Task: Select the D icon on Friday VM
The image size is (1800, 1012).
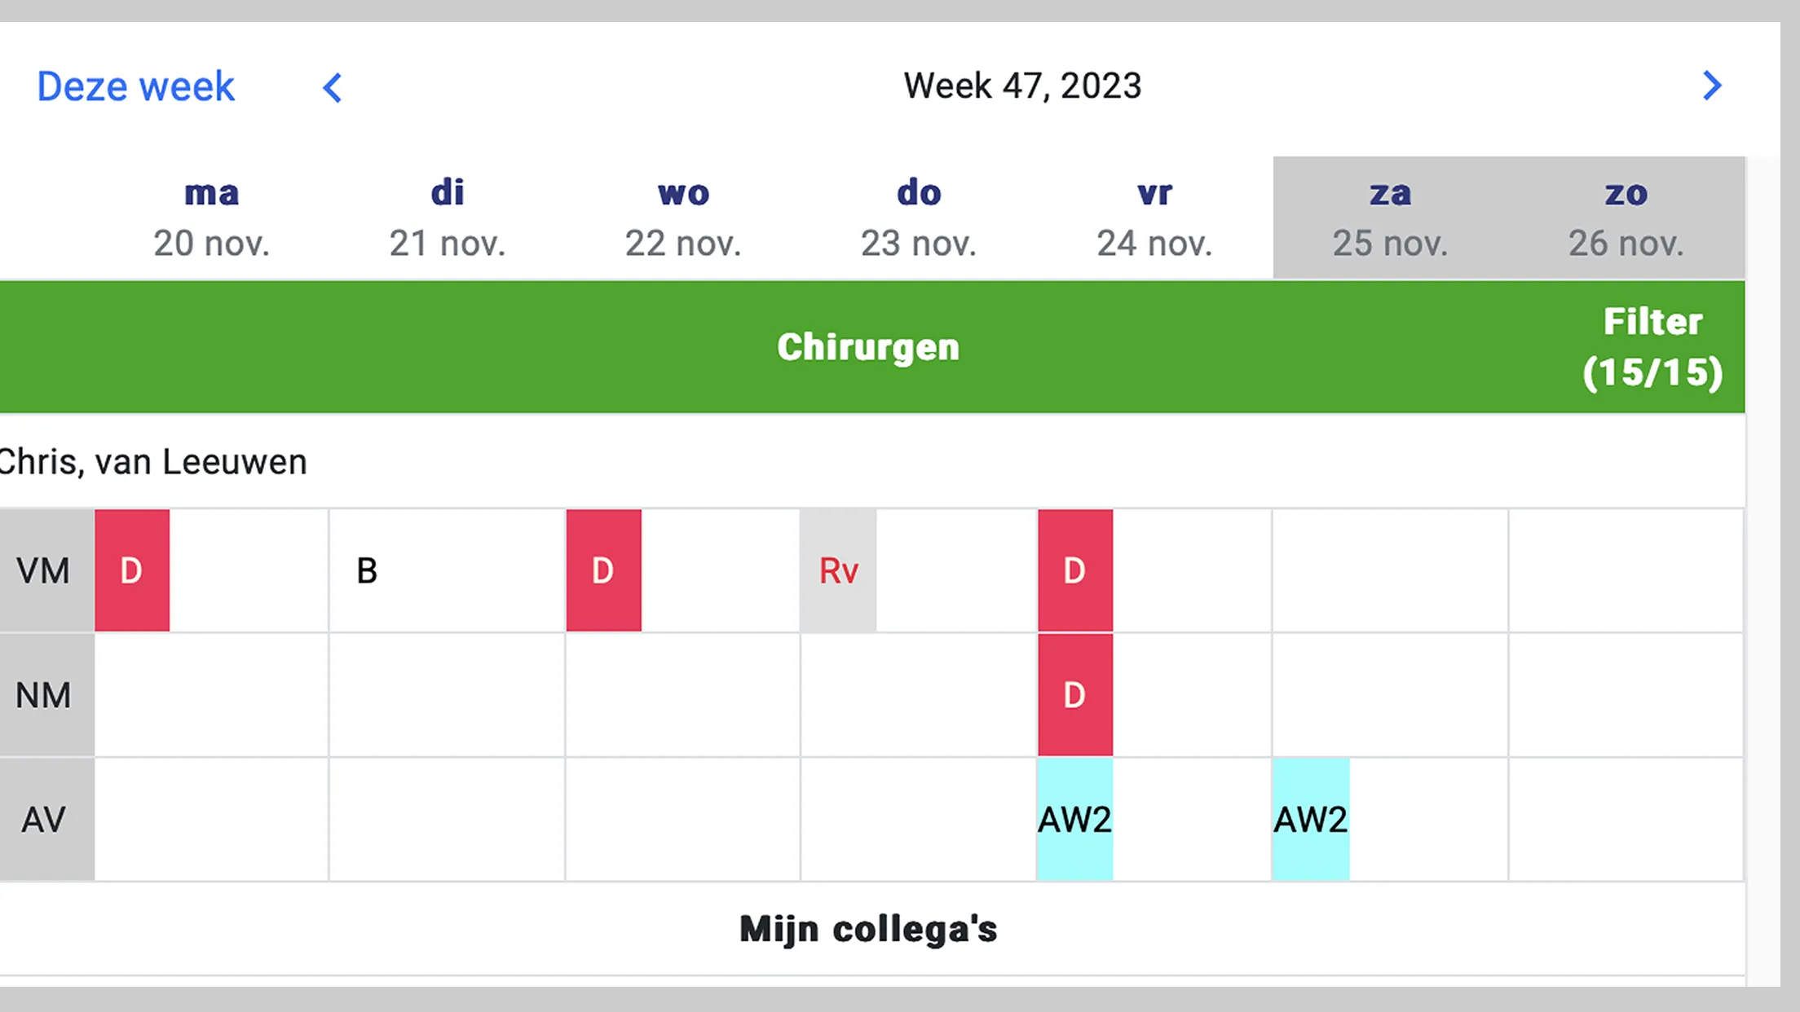Action: [x=1074, y=570]
